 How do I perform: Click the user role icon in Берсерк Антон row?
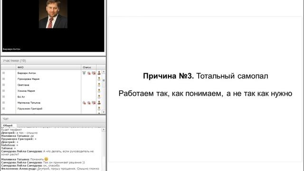click(x=99, y=73)
